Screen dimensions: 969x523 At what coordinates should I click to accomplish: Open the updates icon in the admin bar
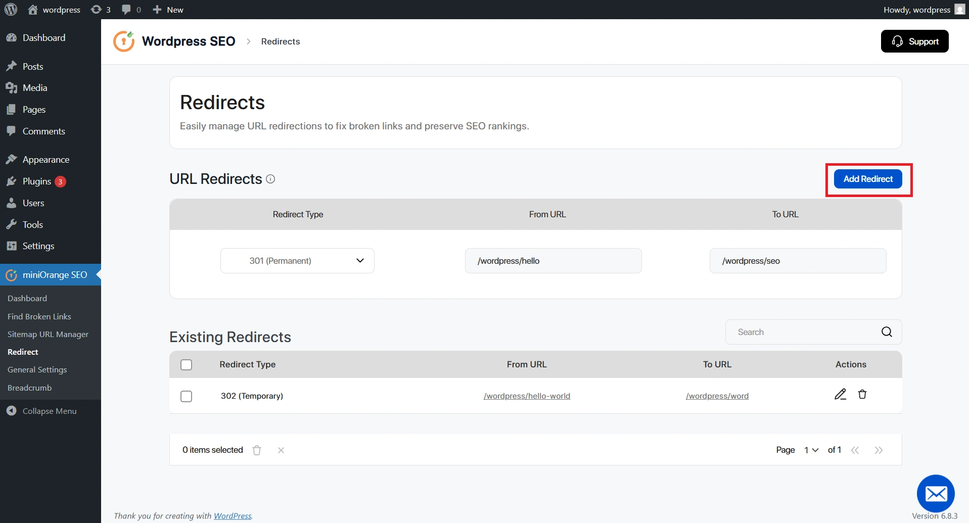tap(101, 10)
